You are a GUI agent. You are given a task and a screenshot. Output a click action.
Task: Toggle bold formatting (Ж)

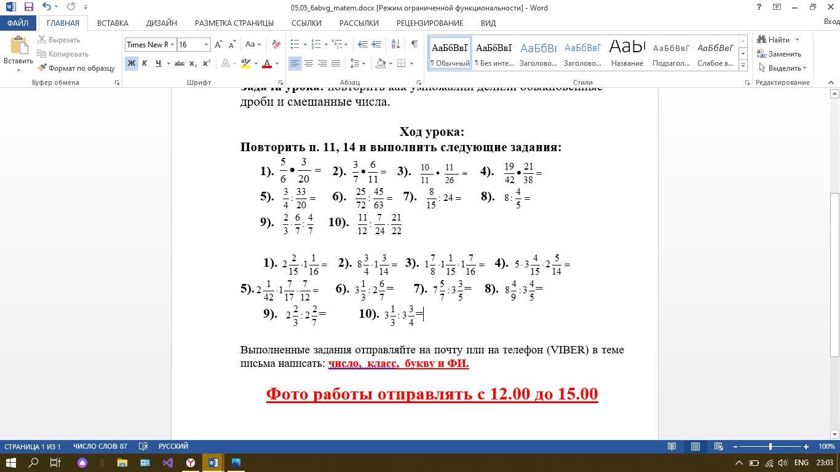(x=132, y=63)
